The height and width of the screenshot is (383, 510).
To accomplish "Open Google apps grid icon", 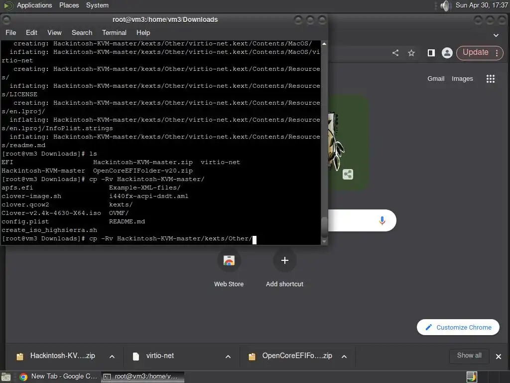I will tap(491, 78).
